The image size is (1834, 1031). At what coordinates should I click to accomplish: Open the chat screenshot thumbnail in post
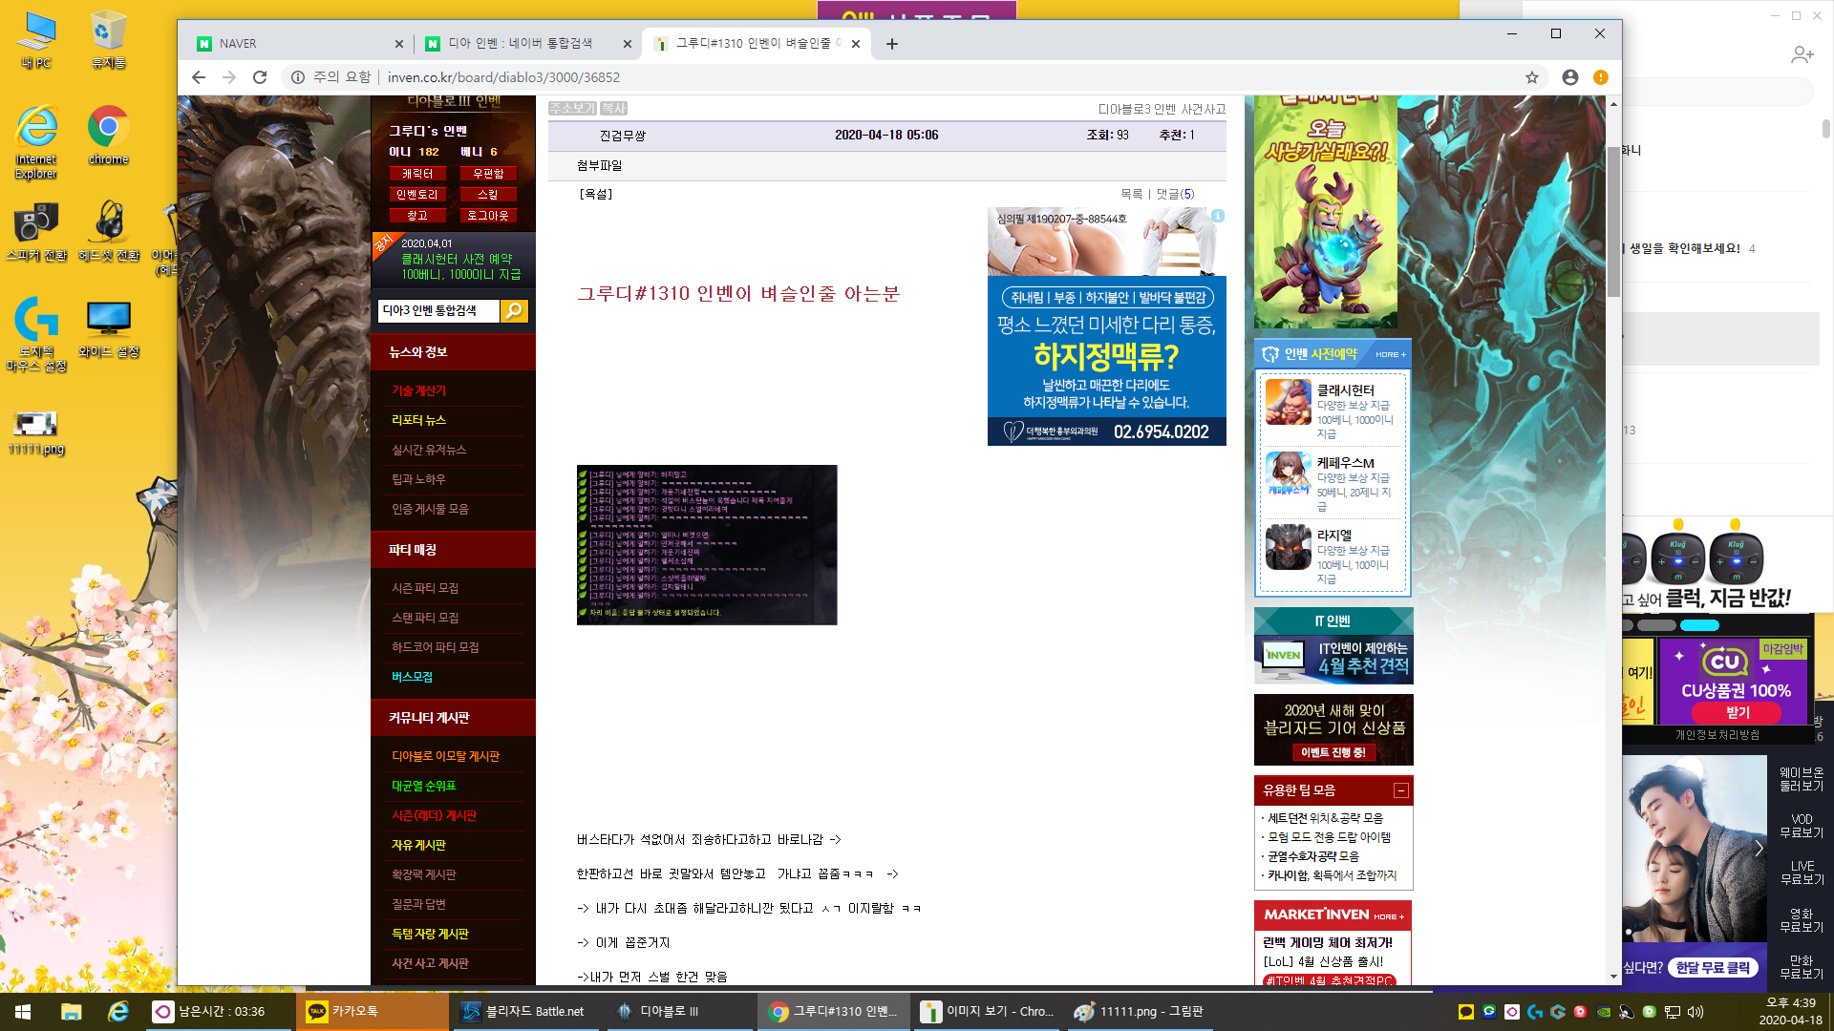point(707,545)
